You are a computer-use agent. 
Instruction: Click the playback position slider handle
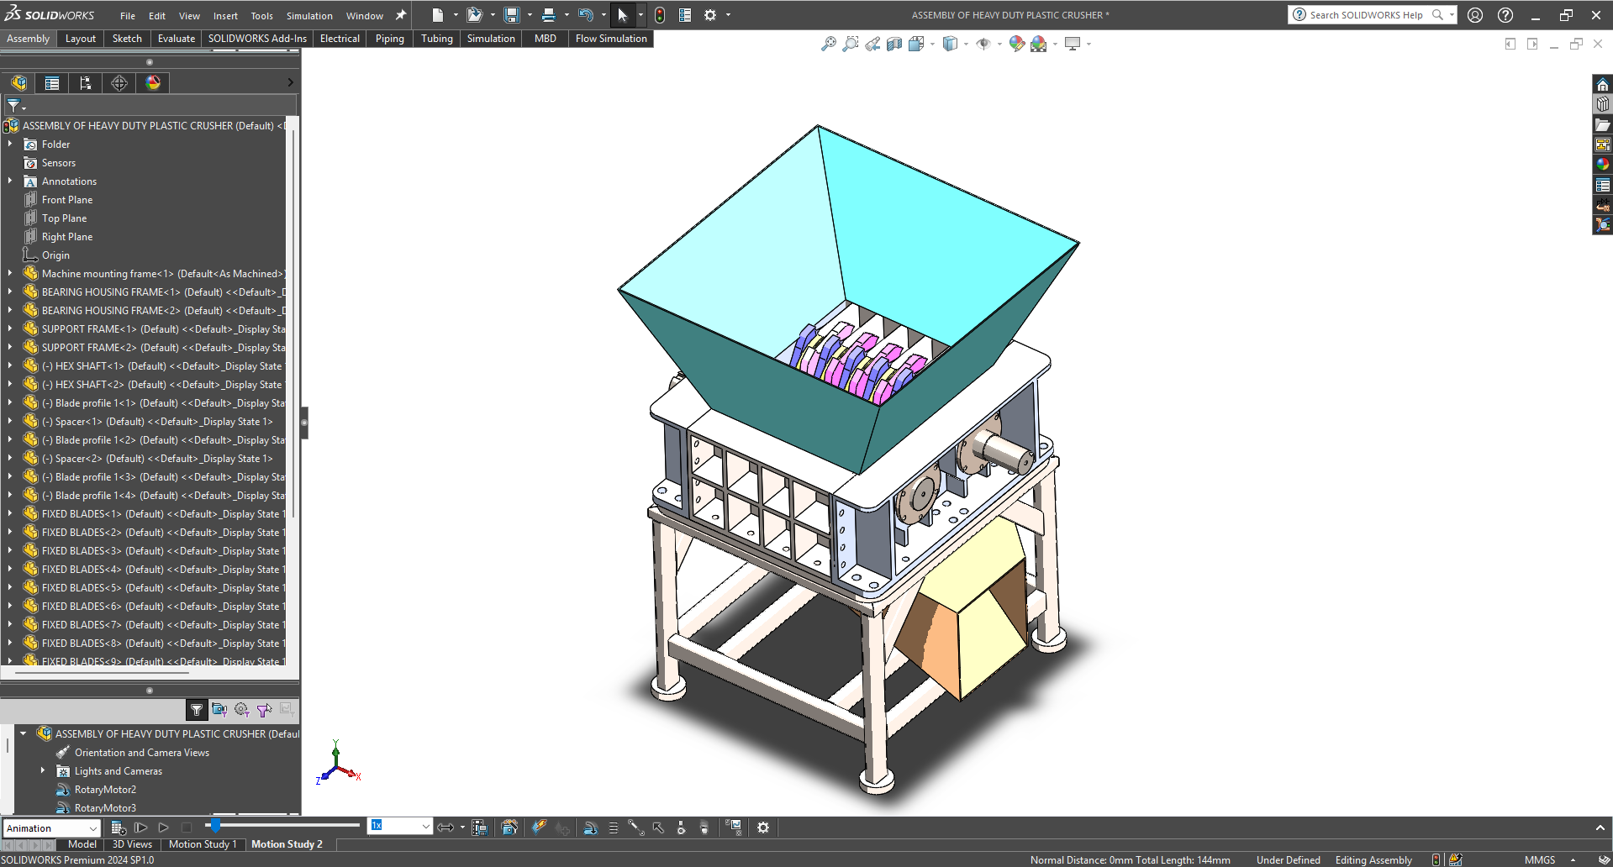click(215, 826)
